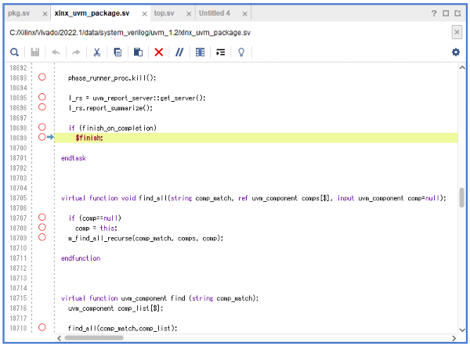Toggle column selection mode icon
This screenshot has height=346, width=470.
tap(200, 52)
